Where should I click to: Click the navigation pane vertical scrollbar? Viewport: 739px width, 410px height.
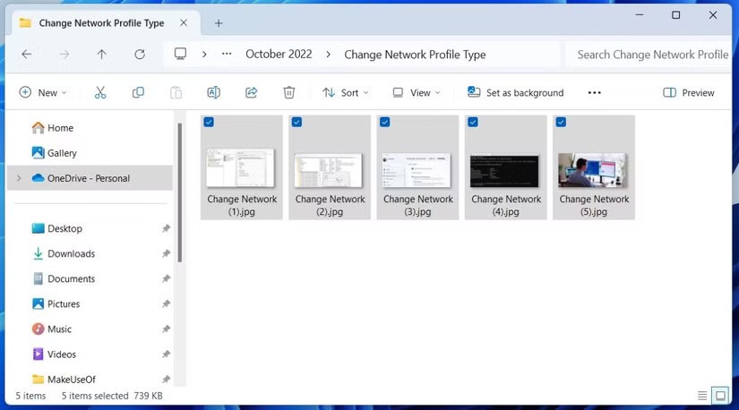pos(179,192)
